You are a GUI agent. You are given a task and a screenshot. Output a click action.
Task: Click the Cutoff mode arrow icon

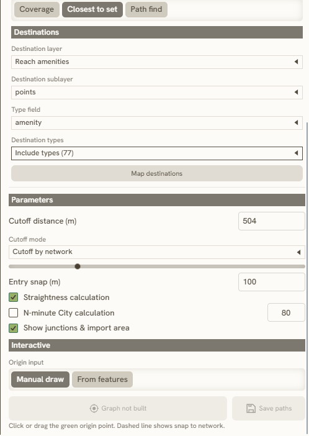click(x=298, y=252)
